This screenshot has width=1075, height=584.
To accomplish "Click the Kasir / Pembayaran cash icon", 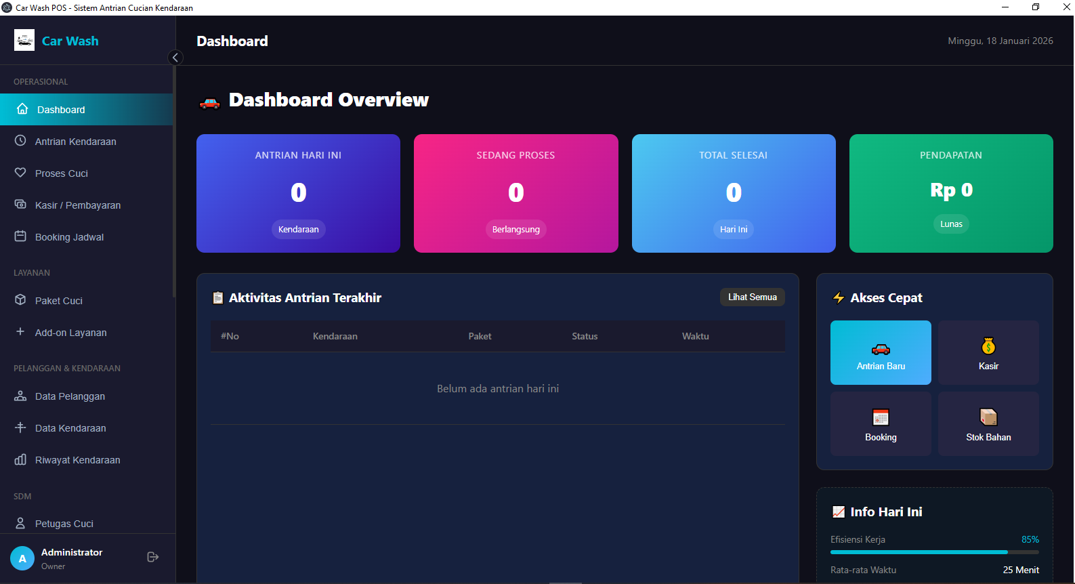I will coord(20,205).
